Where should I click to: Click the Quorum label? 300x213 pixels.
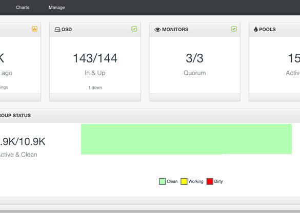tap(194, 73)
